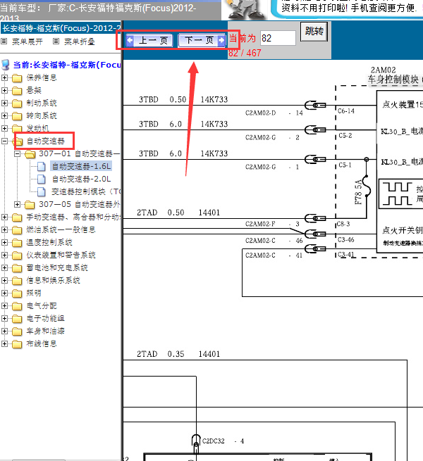Click the 车身控制模块 label in diagram
The image size is (423, 461).
393,80
